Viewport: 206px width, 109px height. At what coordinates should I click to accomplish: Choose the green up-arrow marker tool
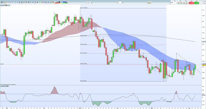pos(40,2)
